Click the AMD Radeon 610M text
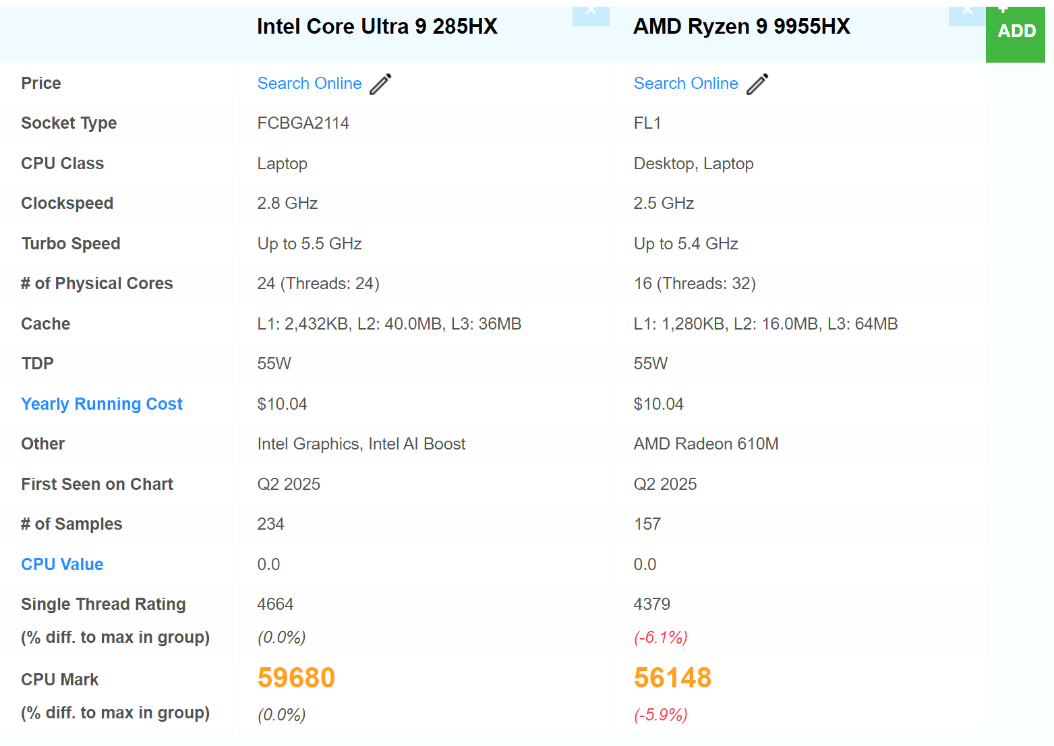The width and height of the screenshot is (1054, 746). coord(706,444)
